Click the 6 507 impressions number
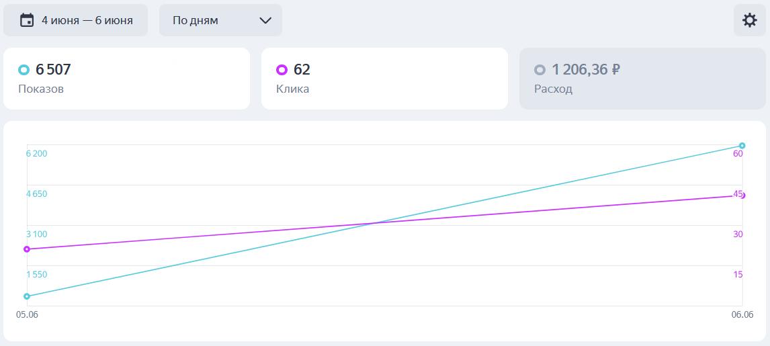The height and width of the screenshot is (346, 770). tap(53, 70)
